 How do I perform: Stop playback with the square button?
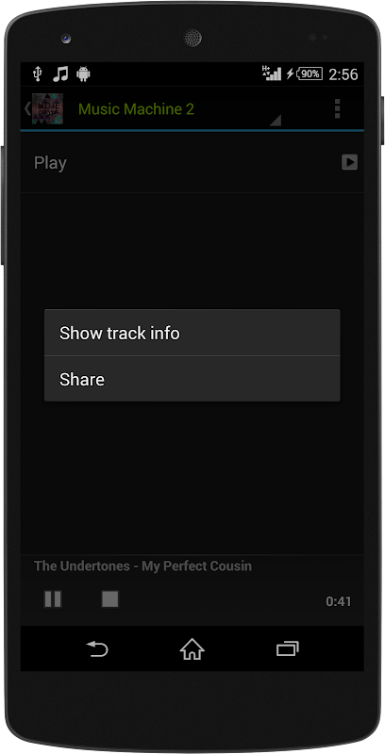(110, 599)
